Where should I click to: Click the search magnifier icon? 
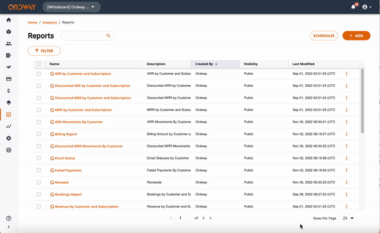(108, 35)
